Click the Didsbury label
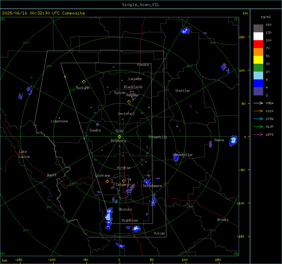The width and height of the screenshot is (282, 264). point(118,141)
